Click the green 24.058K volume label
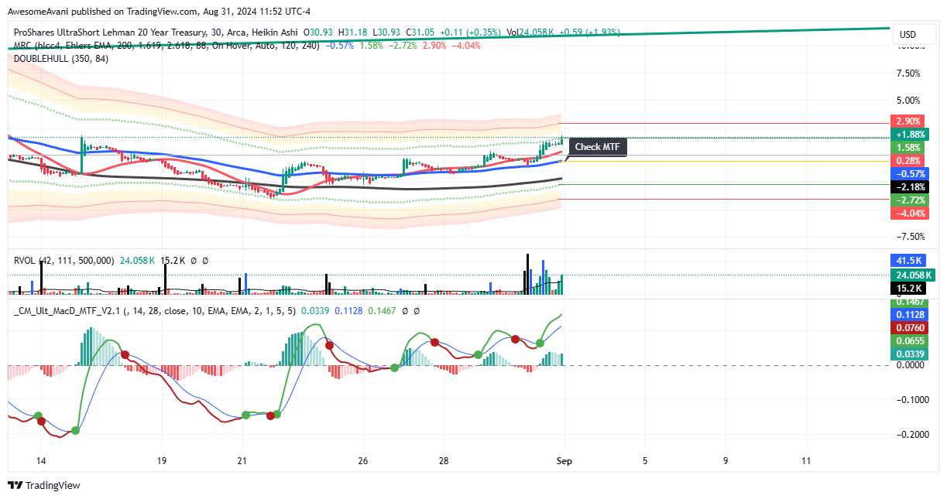The image size is (947, 499). pyautogui.click(x=914, y=275)
